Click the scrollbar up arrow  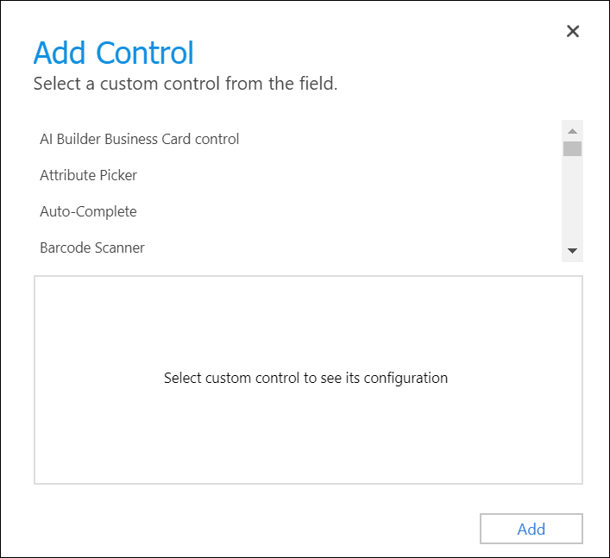click(572, 131)
